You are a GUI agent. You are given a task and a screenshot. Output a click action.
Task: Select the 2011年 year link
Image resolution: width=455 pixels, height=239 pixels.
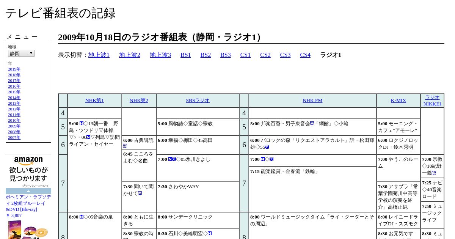click(x=14, y=115)
